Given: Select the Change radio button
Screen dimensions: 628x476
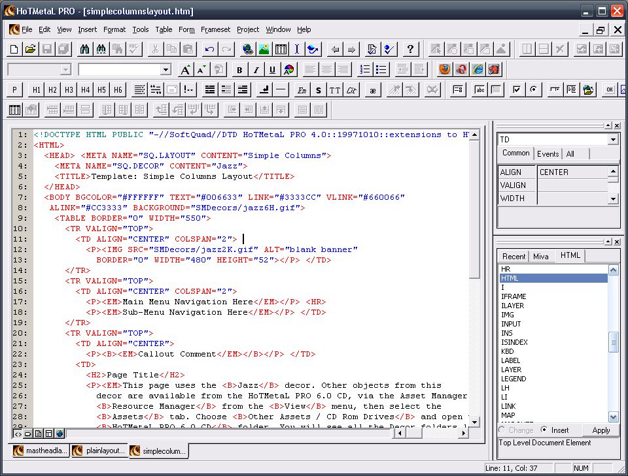Looking at the screenshot, I should pos(502,430).
